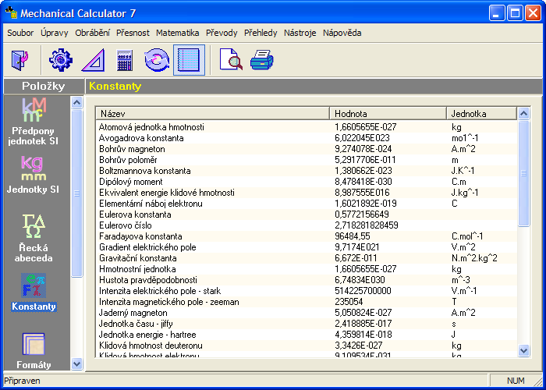Open the Matematika menu
Image resolution: width=546 pixels, height=390 pixels.
[178, 33]
